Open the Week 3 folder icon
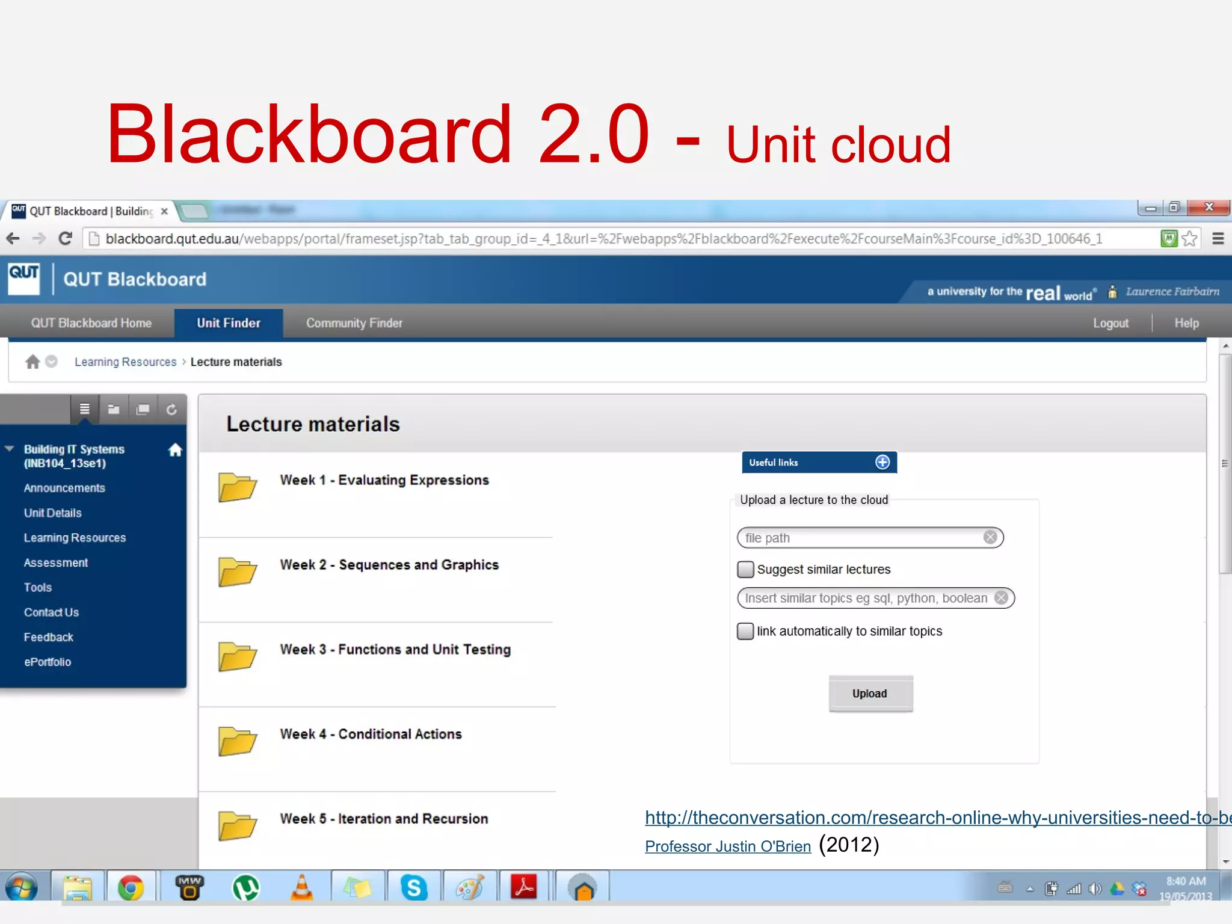 click(x=238, y=656)
